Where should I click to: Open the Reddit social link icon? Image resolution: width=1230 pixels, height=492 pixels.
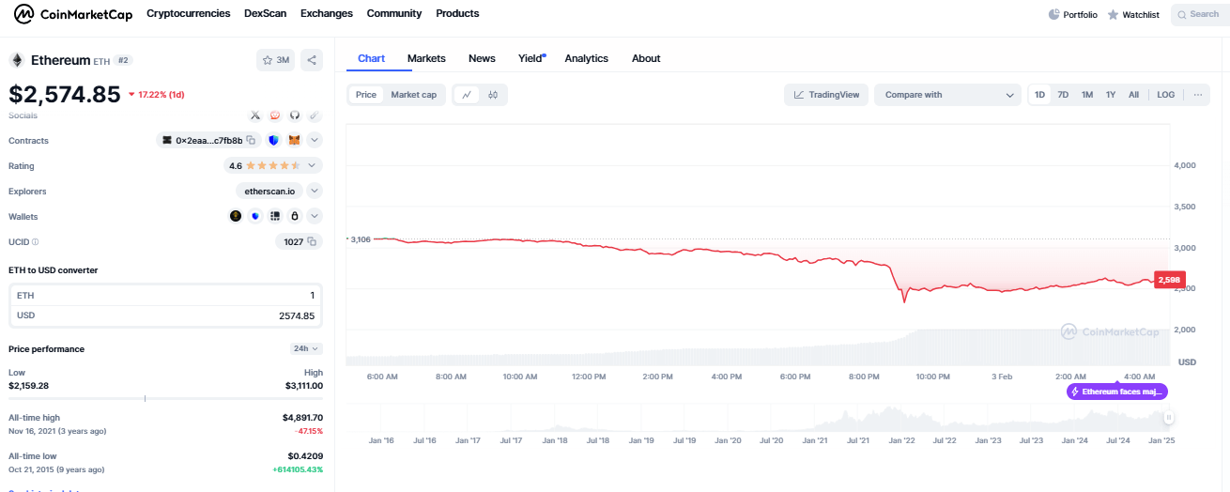click(275, 115)
